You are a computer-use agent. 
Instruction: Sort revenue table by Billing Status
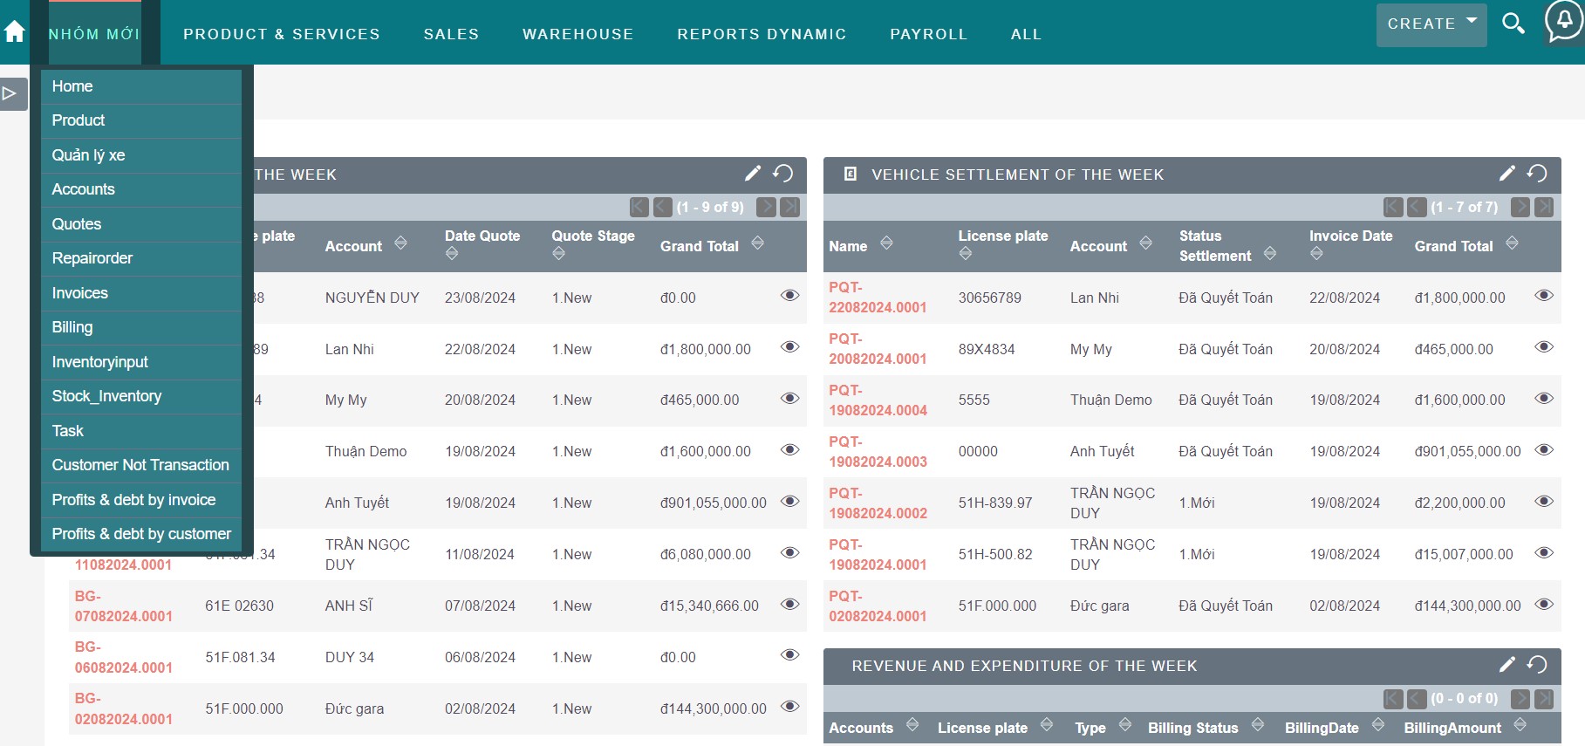coord(1258,724)
